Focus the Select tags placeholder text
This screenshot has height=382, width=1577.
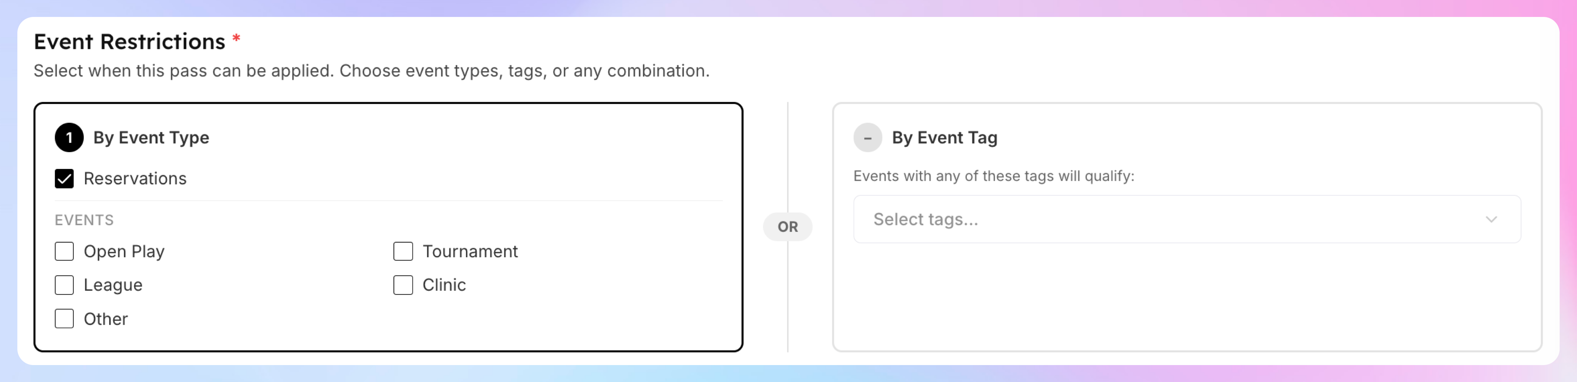pos(925,219)
